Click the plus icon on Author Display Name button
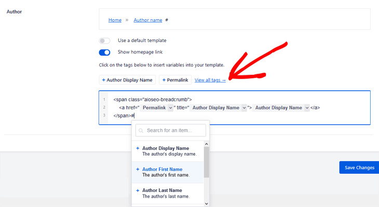This screenshot has height=207, width=379. [x=103, y=80]
